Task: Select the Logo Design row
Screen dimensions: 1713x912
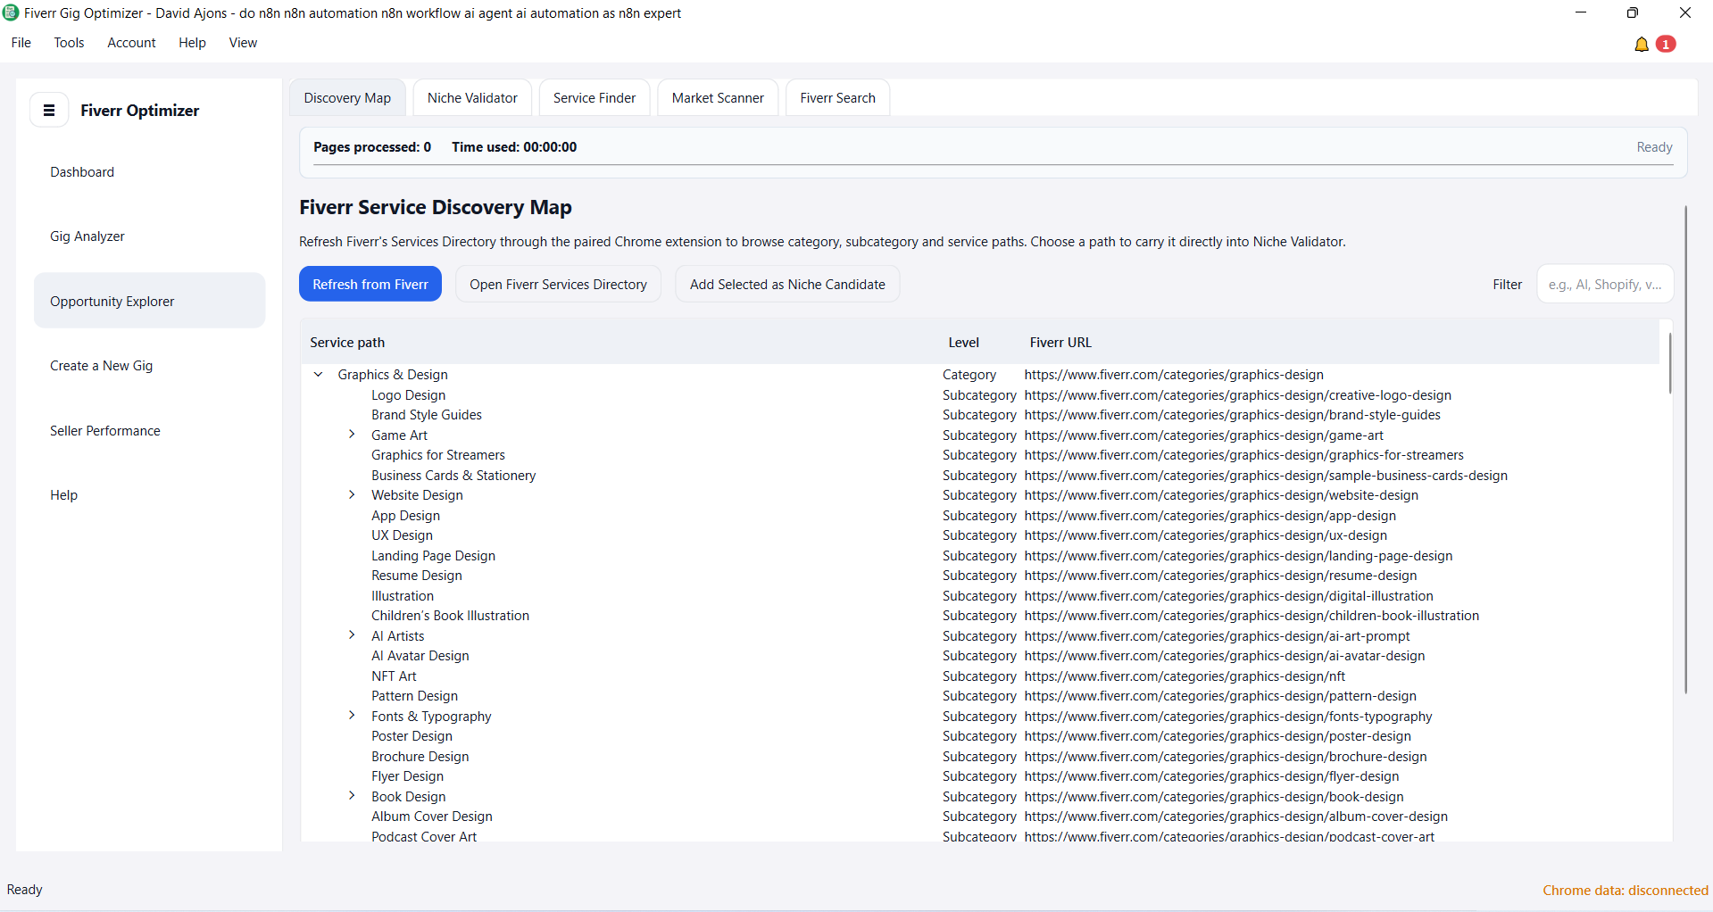Action: (x=980, y=395)
